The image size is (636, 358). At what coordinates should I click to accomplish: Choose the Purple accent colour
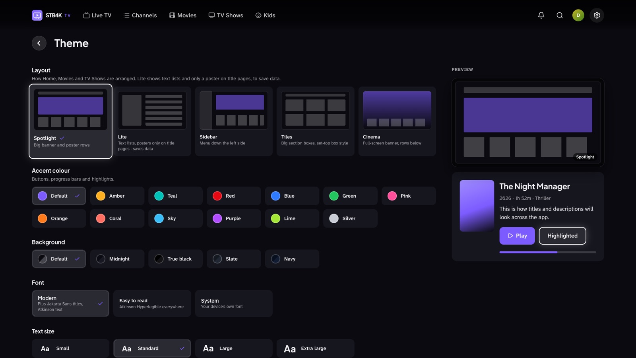click(x=234, y=218)
